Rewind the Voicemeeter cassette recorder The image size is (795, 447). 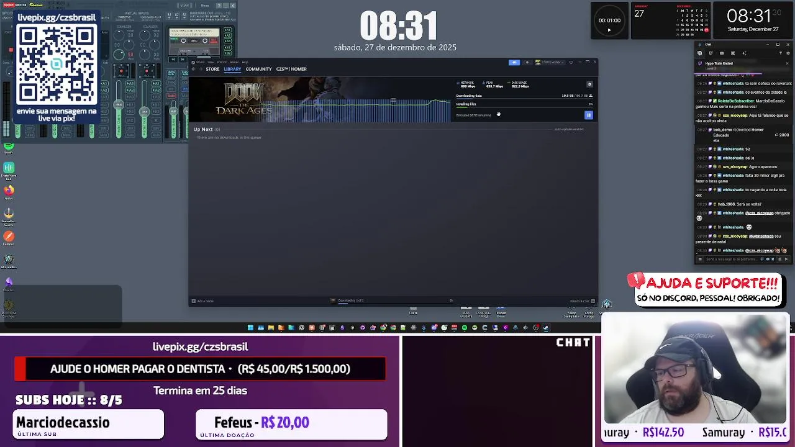pyautogui.click(x=173, y=59)
